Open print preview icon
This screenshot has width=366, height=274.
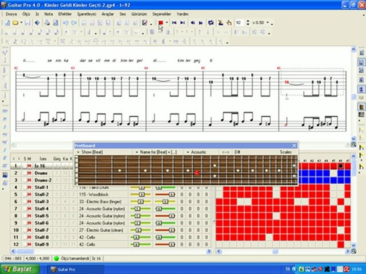click(x=56, y=22)
